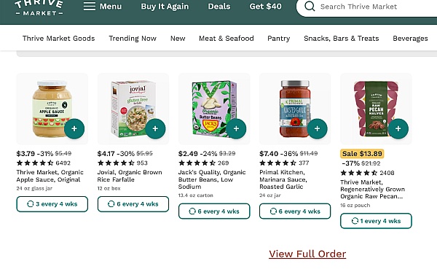The image size is (437, 272).
Task: Click the search magnifier icon
Action: tap(310, 6)
